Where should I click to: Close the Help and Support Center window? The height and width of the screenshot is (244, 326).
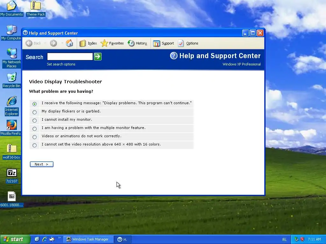(x=260, y=33)
